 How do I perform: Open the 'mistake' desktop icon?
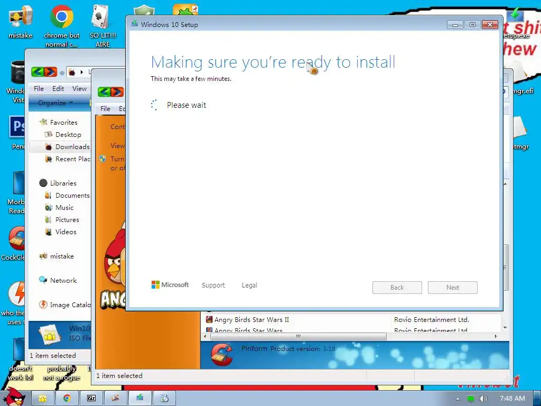(x=20, y=21)
